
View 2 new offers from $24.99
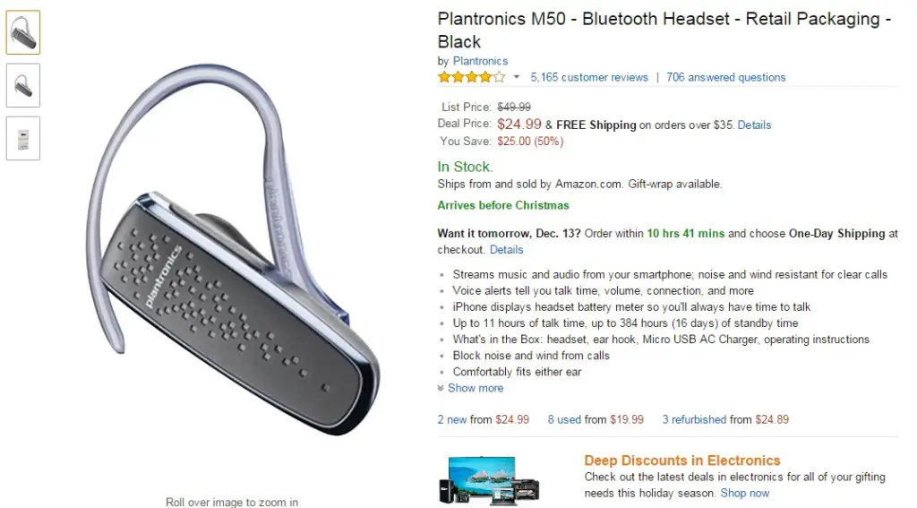[483, 419]
